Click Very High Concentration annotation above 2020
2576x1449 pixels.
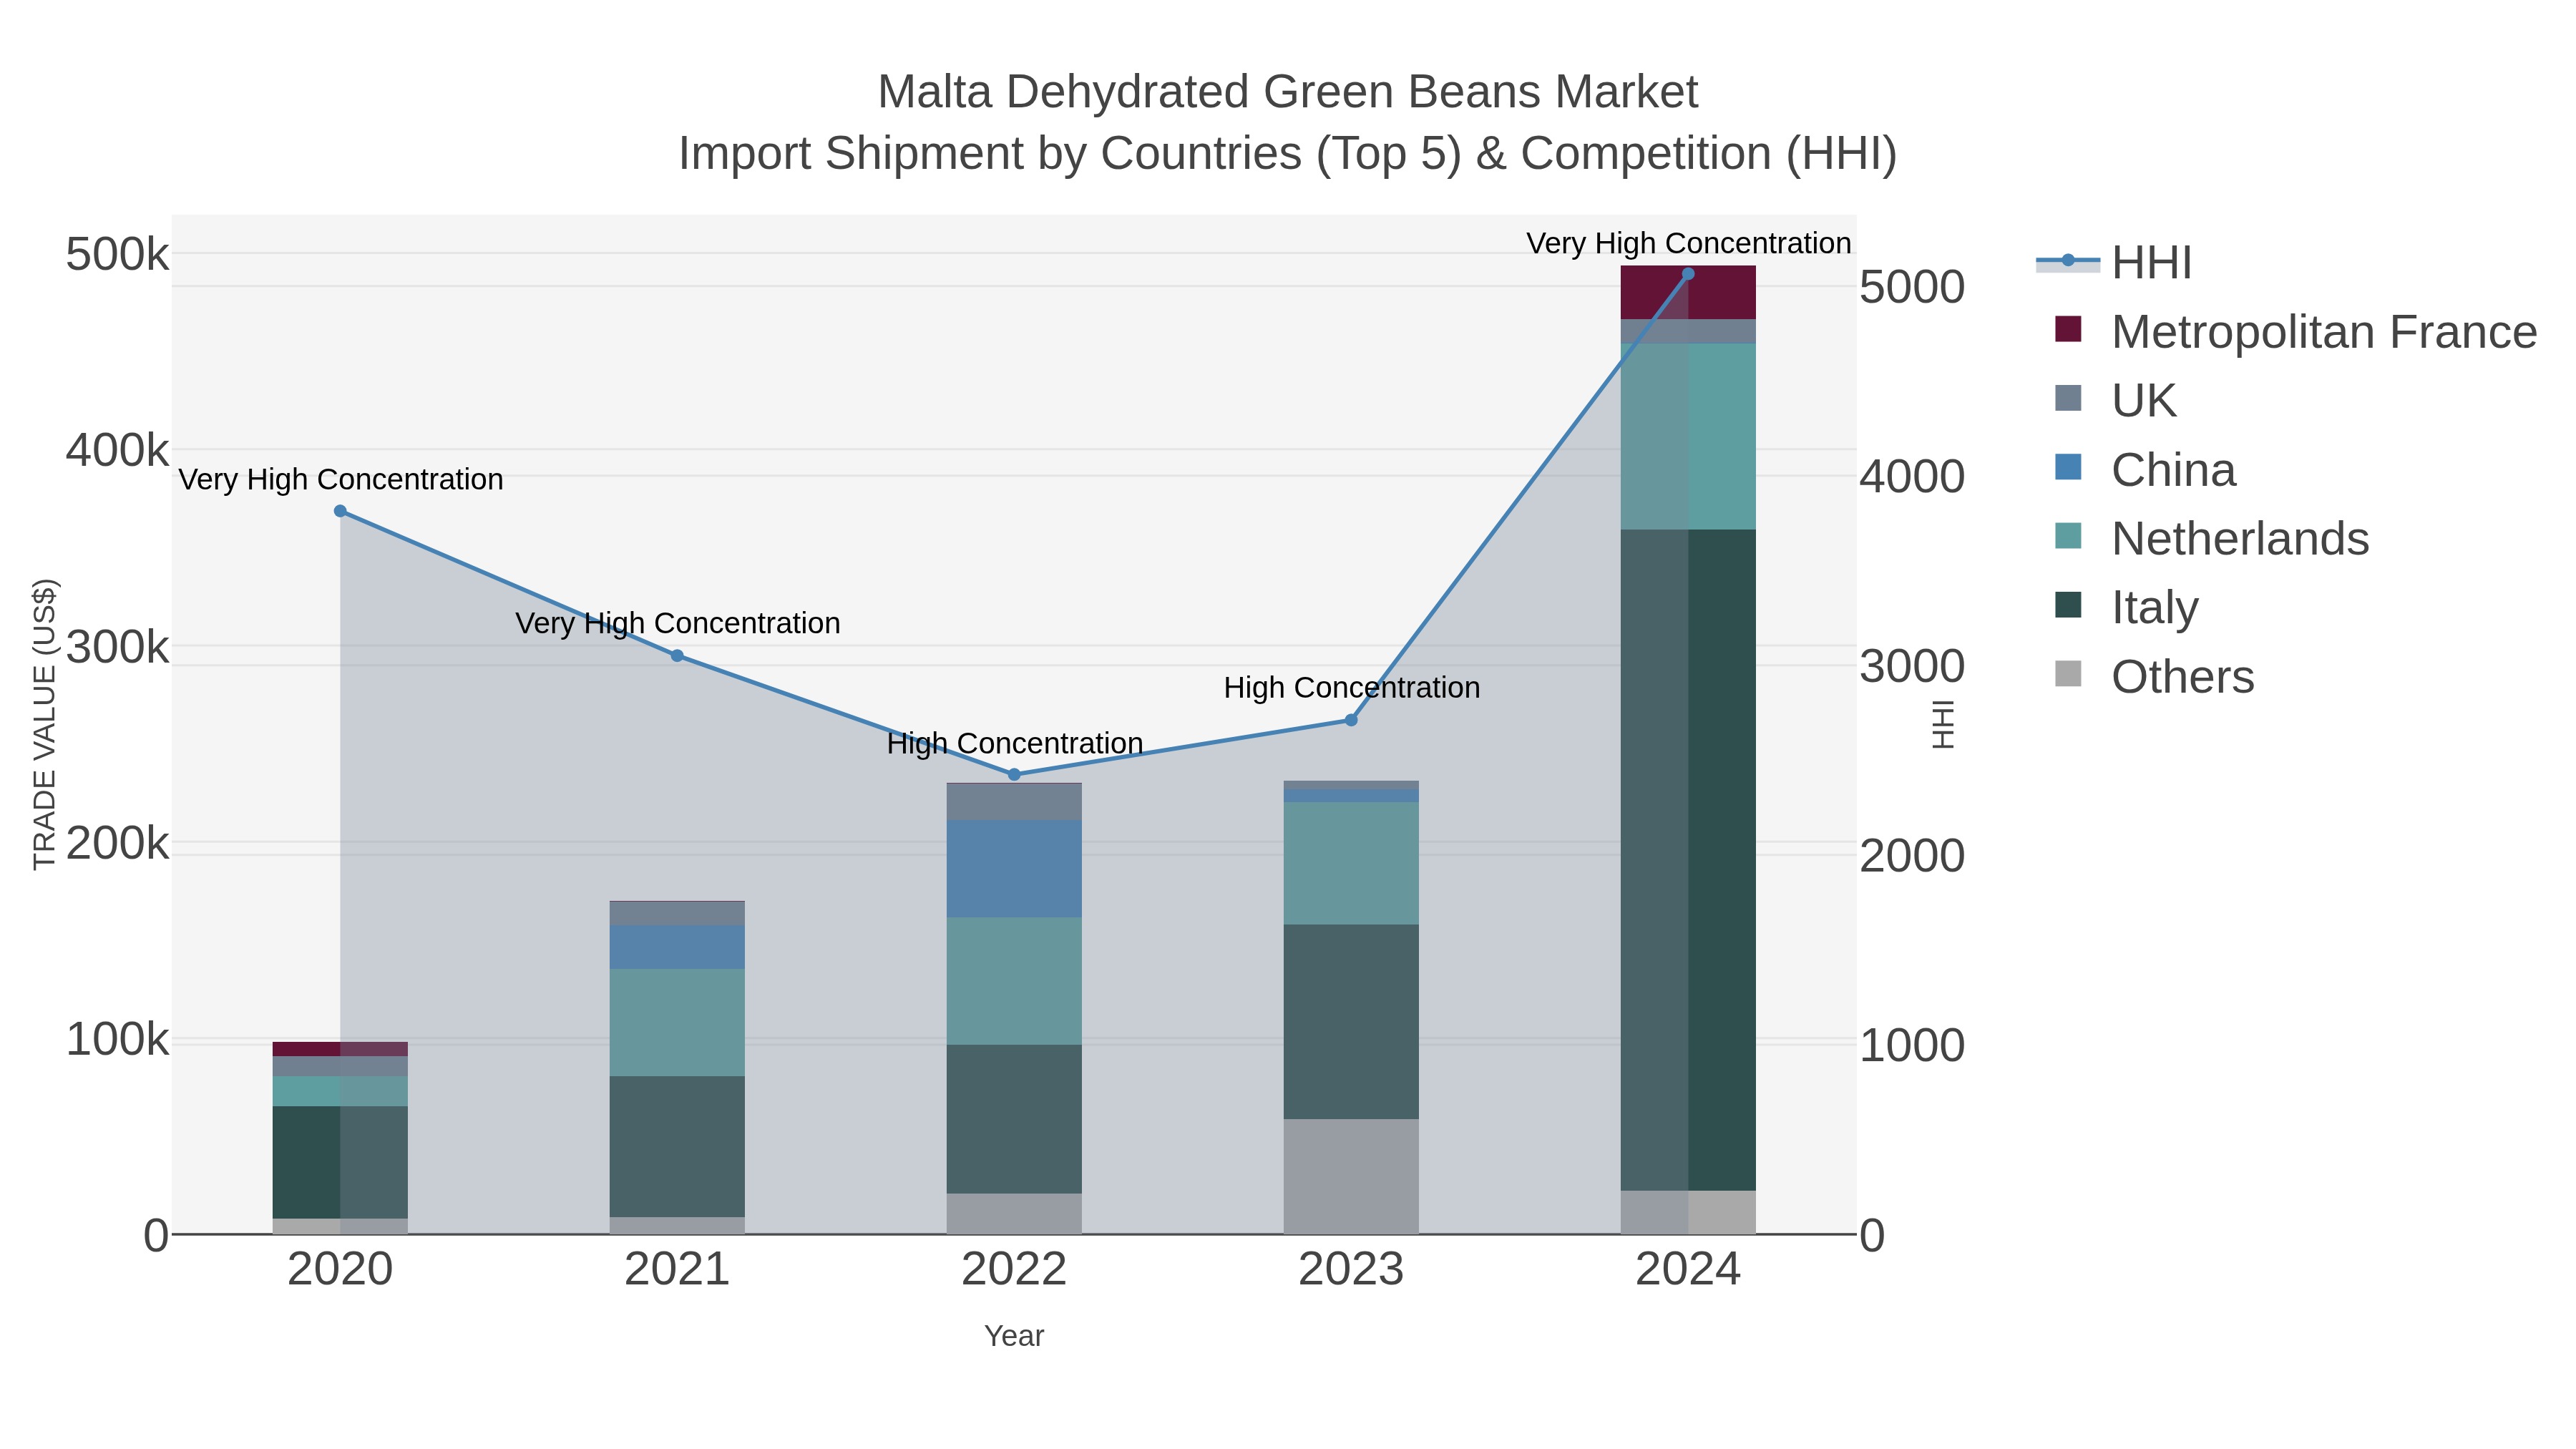(341, 480)
